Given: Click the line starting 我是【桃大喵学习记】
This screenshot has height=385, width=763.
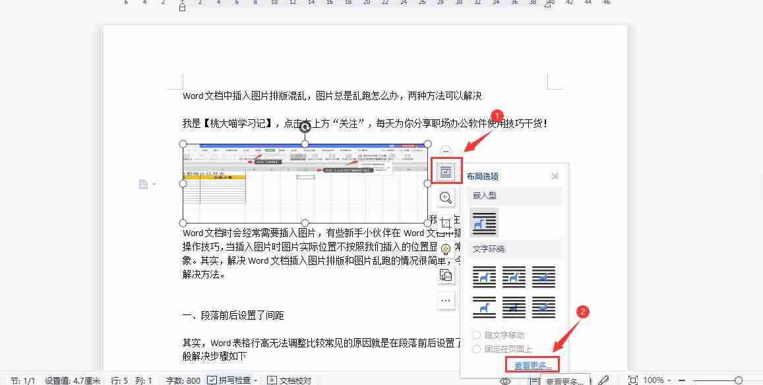Looking at the screenshot, I should [366, 124].
